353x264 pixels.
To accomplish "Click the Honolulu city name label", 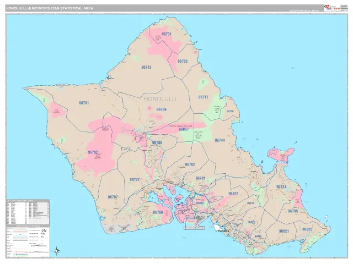I will click(223, 231).
